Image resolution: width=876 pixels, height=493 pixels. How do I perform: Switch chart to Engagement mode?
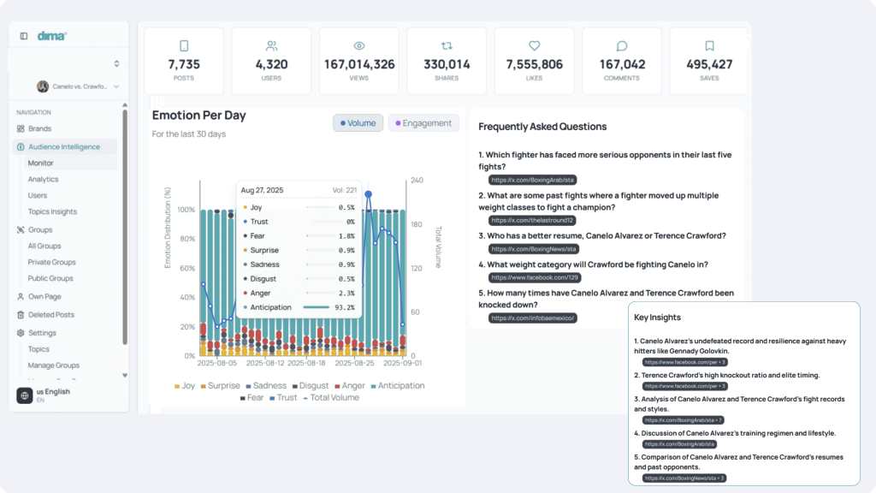[423, 123]
